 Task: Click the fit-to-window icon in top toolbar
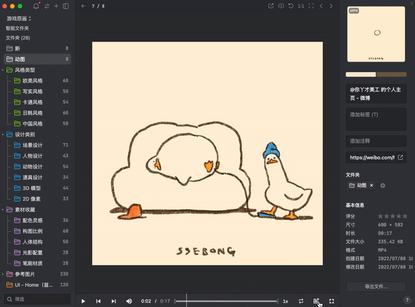[x=311, y=6]
